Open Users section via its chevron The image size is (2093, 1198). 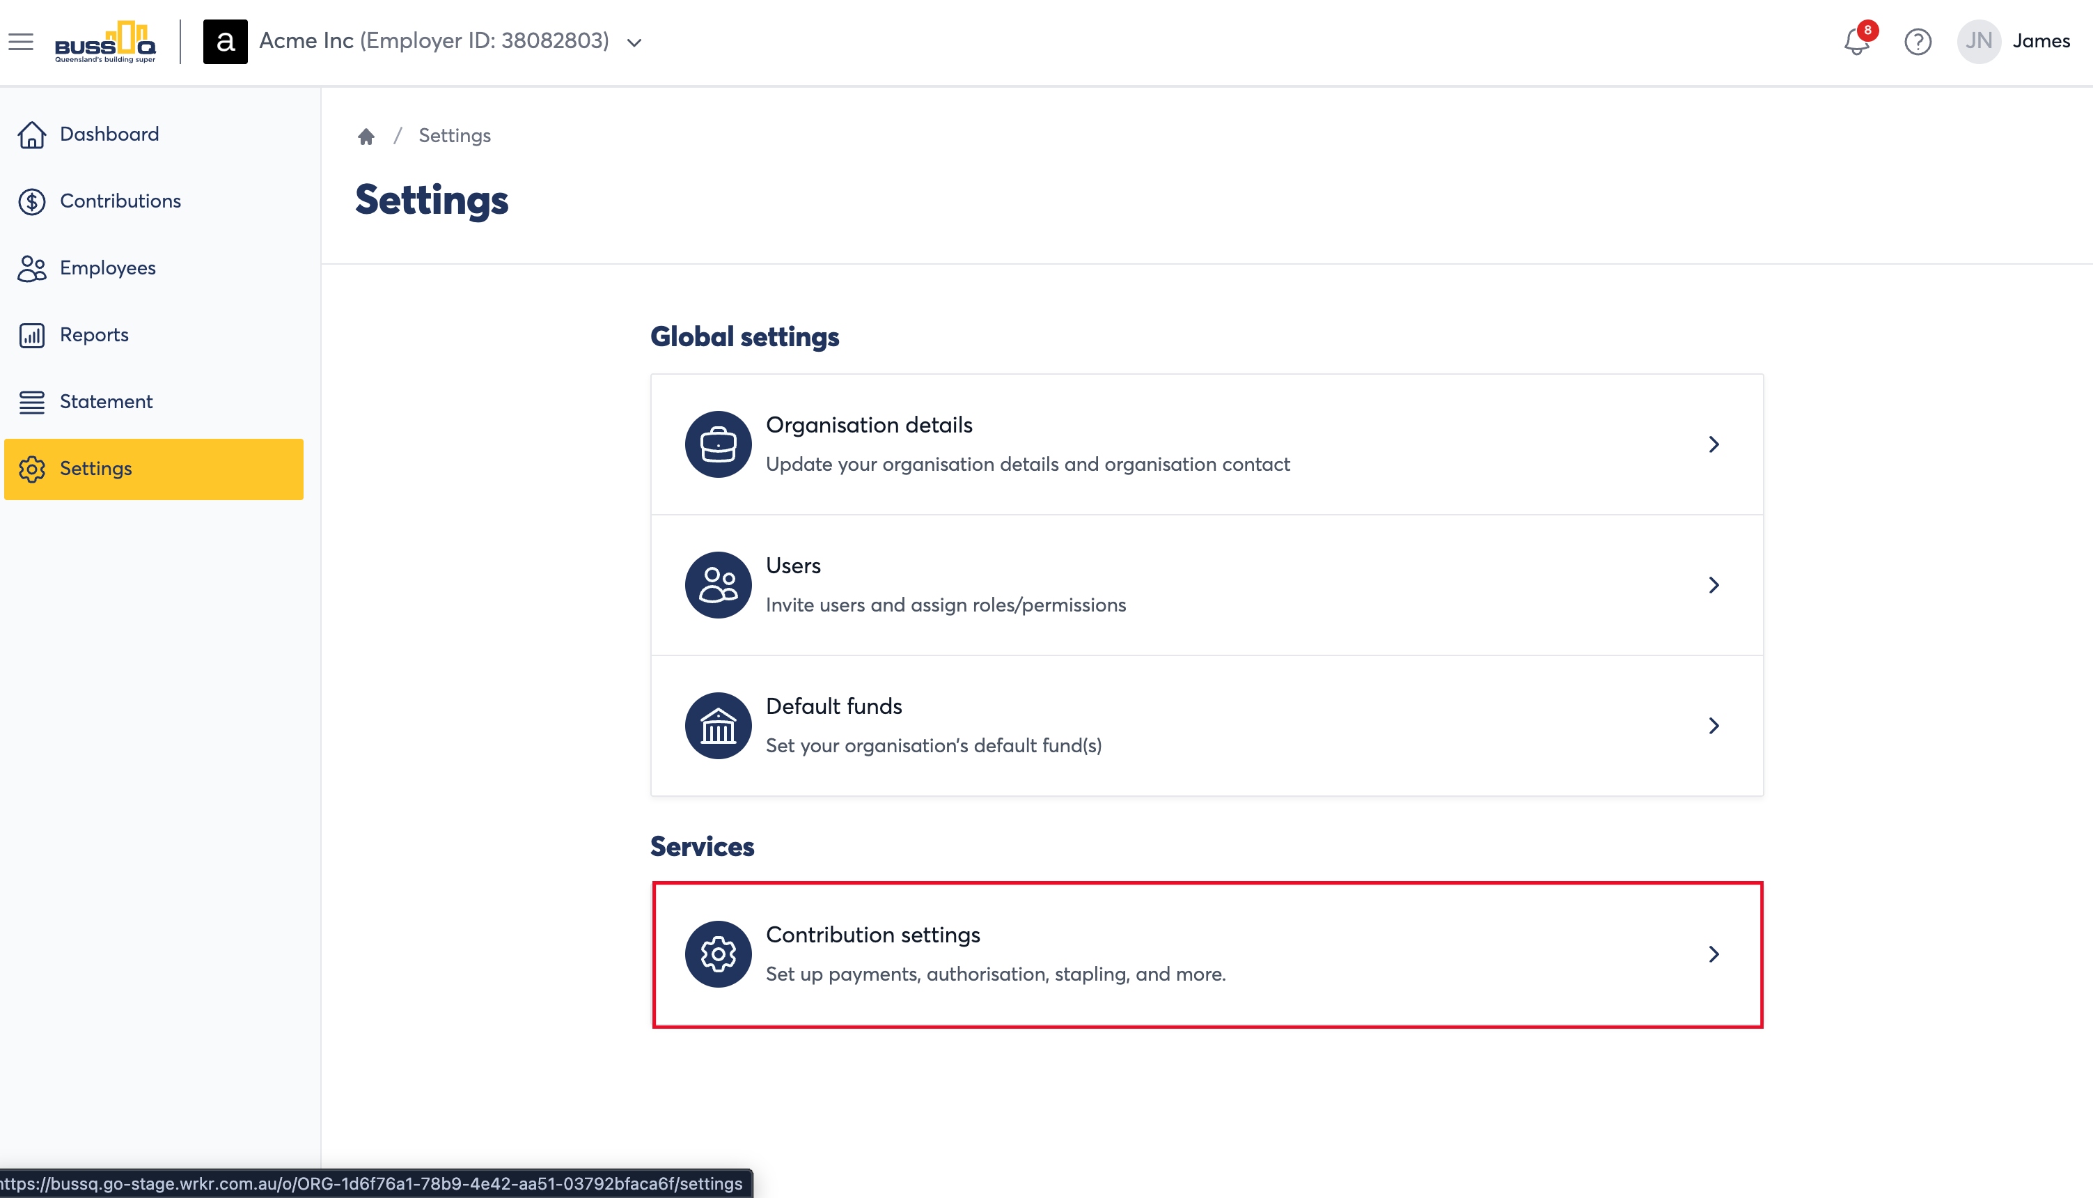pos(1714,585)
